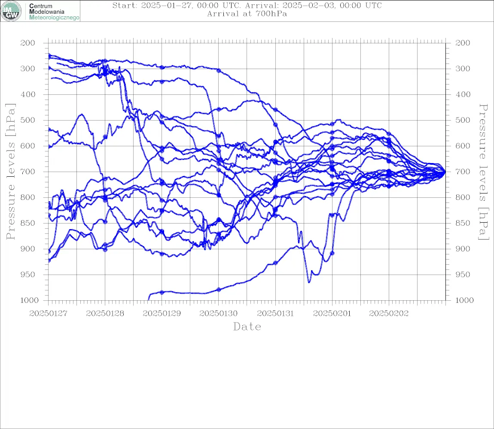Click the Centrum Modelowania Meteorologicznego text
This screenshot has width=494, height=429.
[x=54, y=12]
